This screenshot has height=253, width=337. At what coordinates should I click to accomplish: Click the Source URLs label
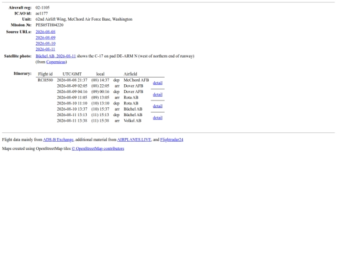19,32
